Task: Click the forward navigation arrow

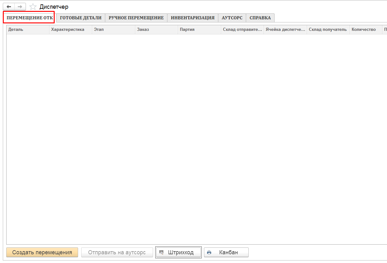Action: pyautogui.click(x=20, y=7)
